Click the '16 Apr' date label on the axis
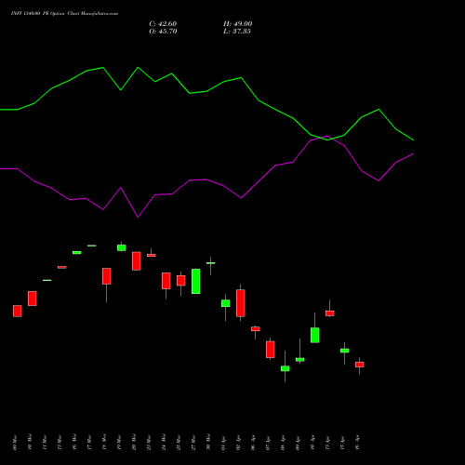The height and width of the screenshot is (465, 465). tap(358, 443)
